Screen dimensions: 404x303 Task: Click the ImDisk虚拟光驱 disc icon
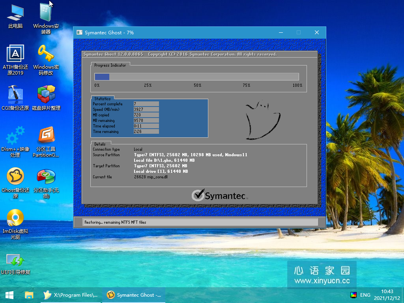point(15,224)
